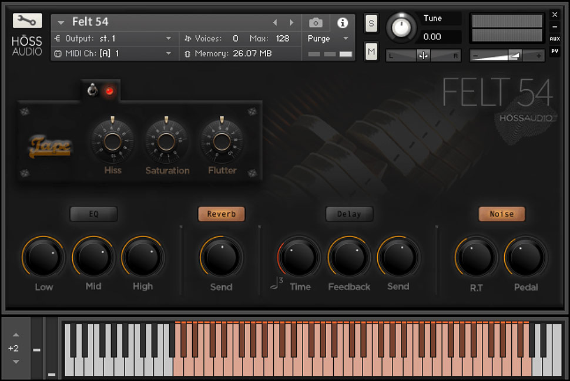Click the AUX icon in the header
The image size is (570, 381).
(555, 40)
